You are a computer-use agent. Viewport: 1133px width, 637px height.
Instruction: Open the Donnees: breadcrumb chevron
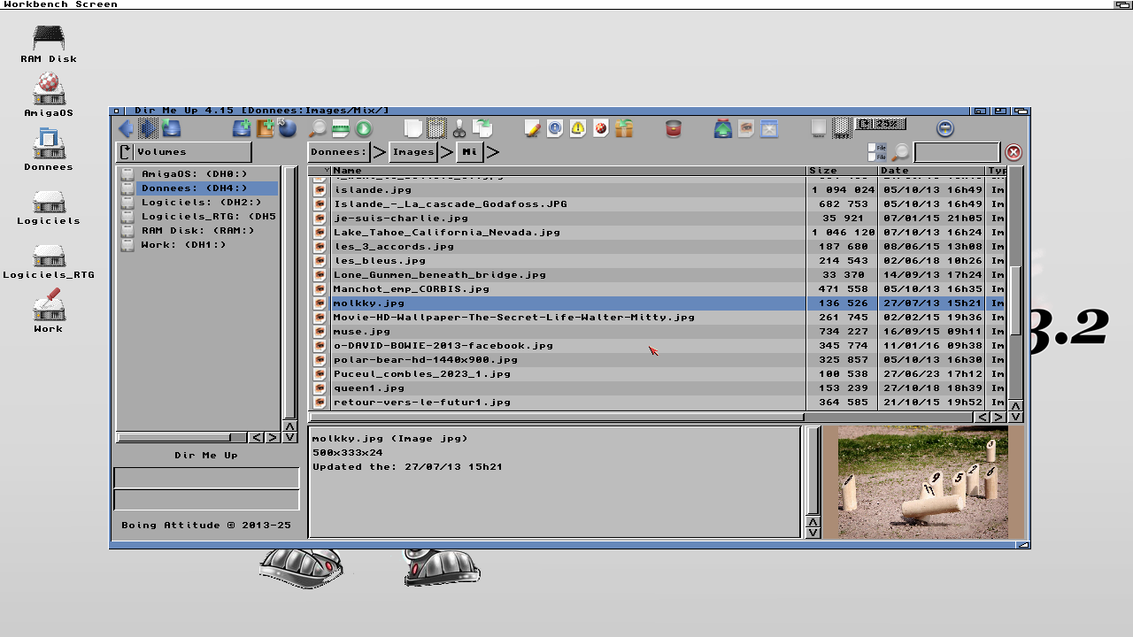click(x=379, y=151)
